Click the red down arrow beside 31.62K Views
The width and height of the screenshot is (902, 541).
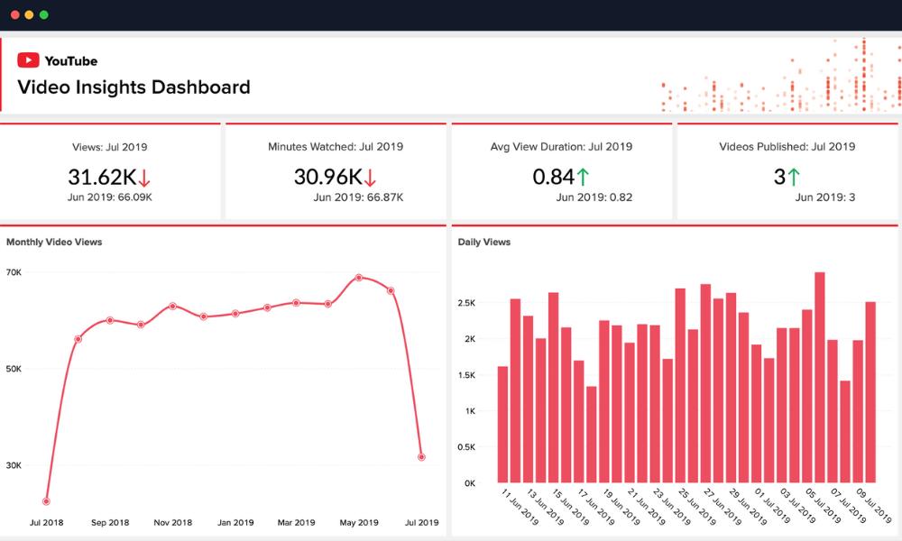coord(146,176)
